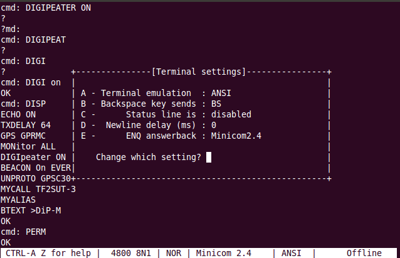Screen dimensions: 400x258
Task: Click the MYCALL TF2SUT-3 line
Action: click(38, 190)
